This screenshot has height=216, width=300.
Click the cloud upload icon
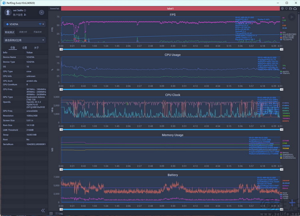point(295,8)
